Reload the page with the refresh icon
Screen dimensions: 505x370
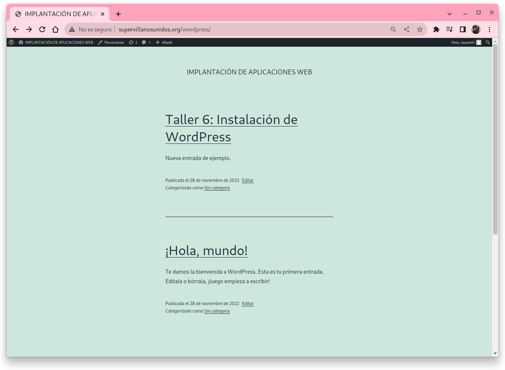pos(42,29)
